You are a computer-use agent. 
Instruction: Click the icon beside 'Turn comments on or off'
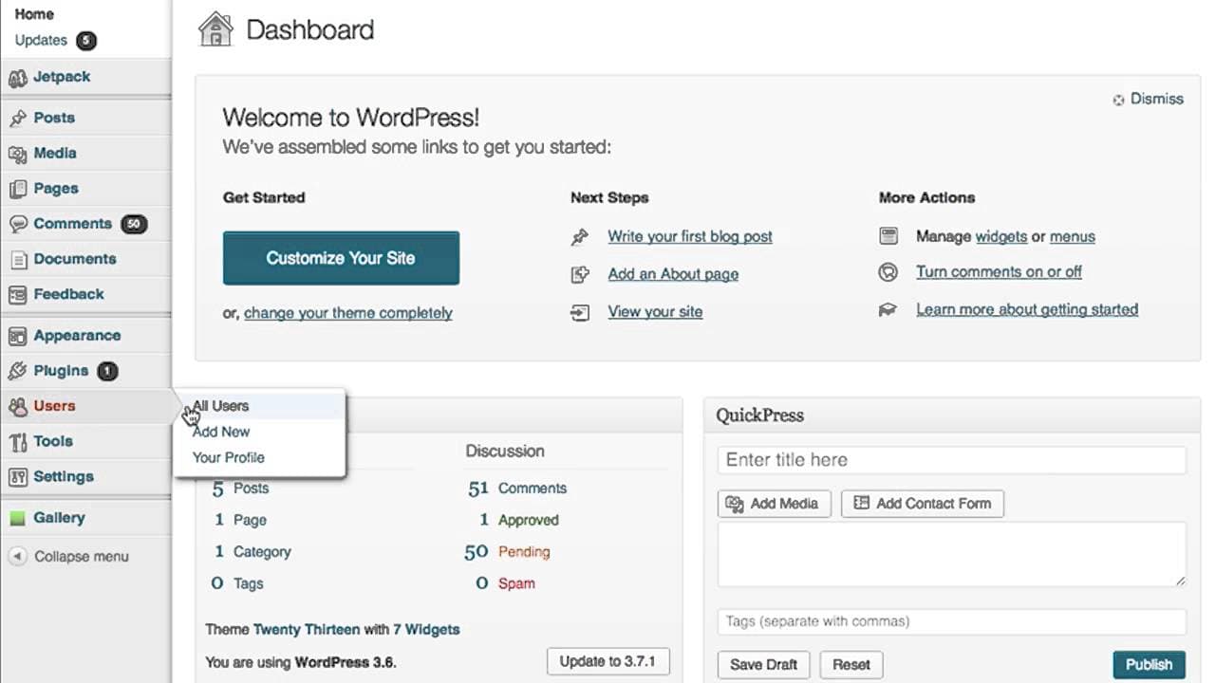[x=888, y=272]
